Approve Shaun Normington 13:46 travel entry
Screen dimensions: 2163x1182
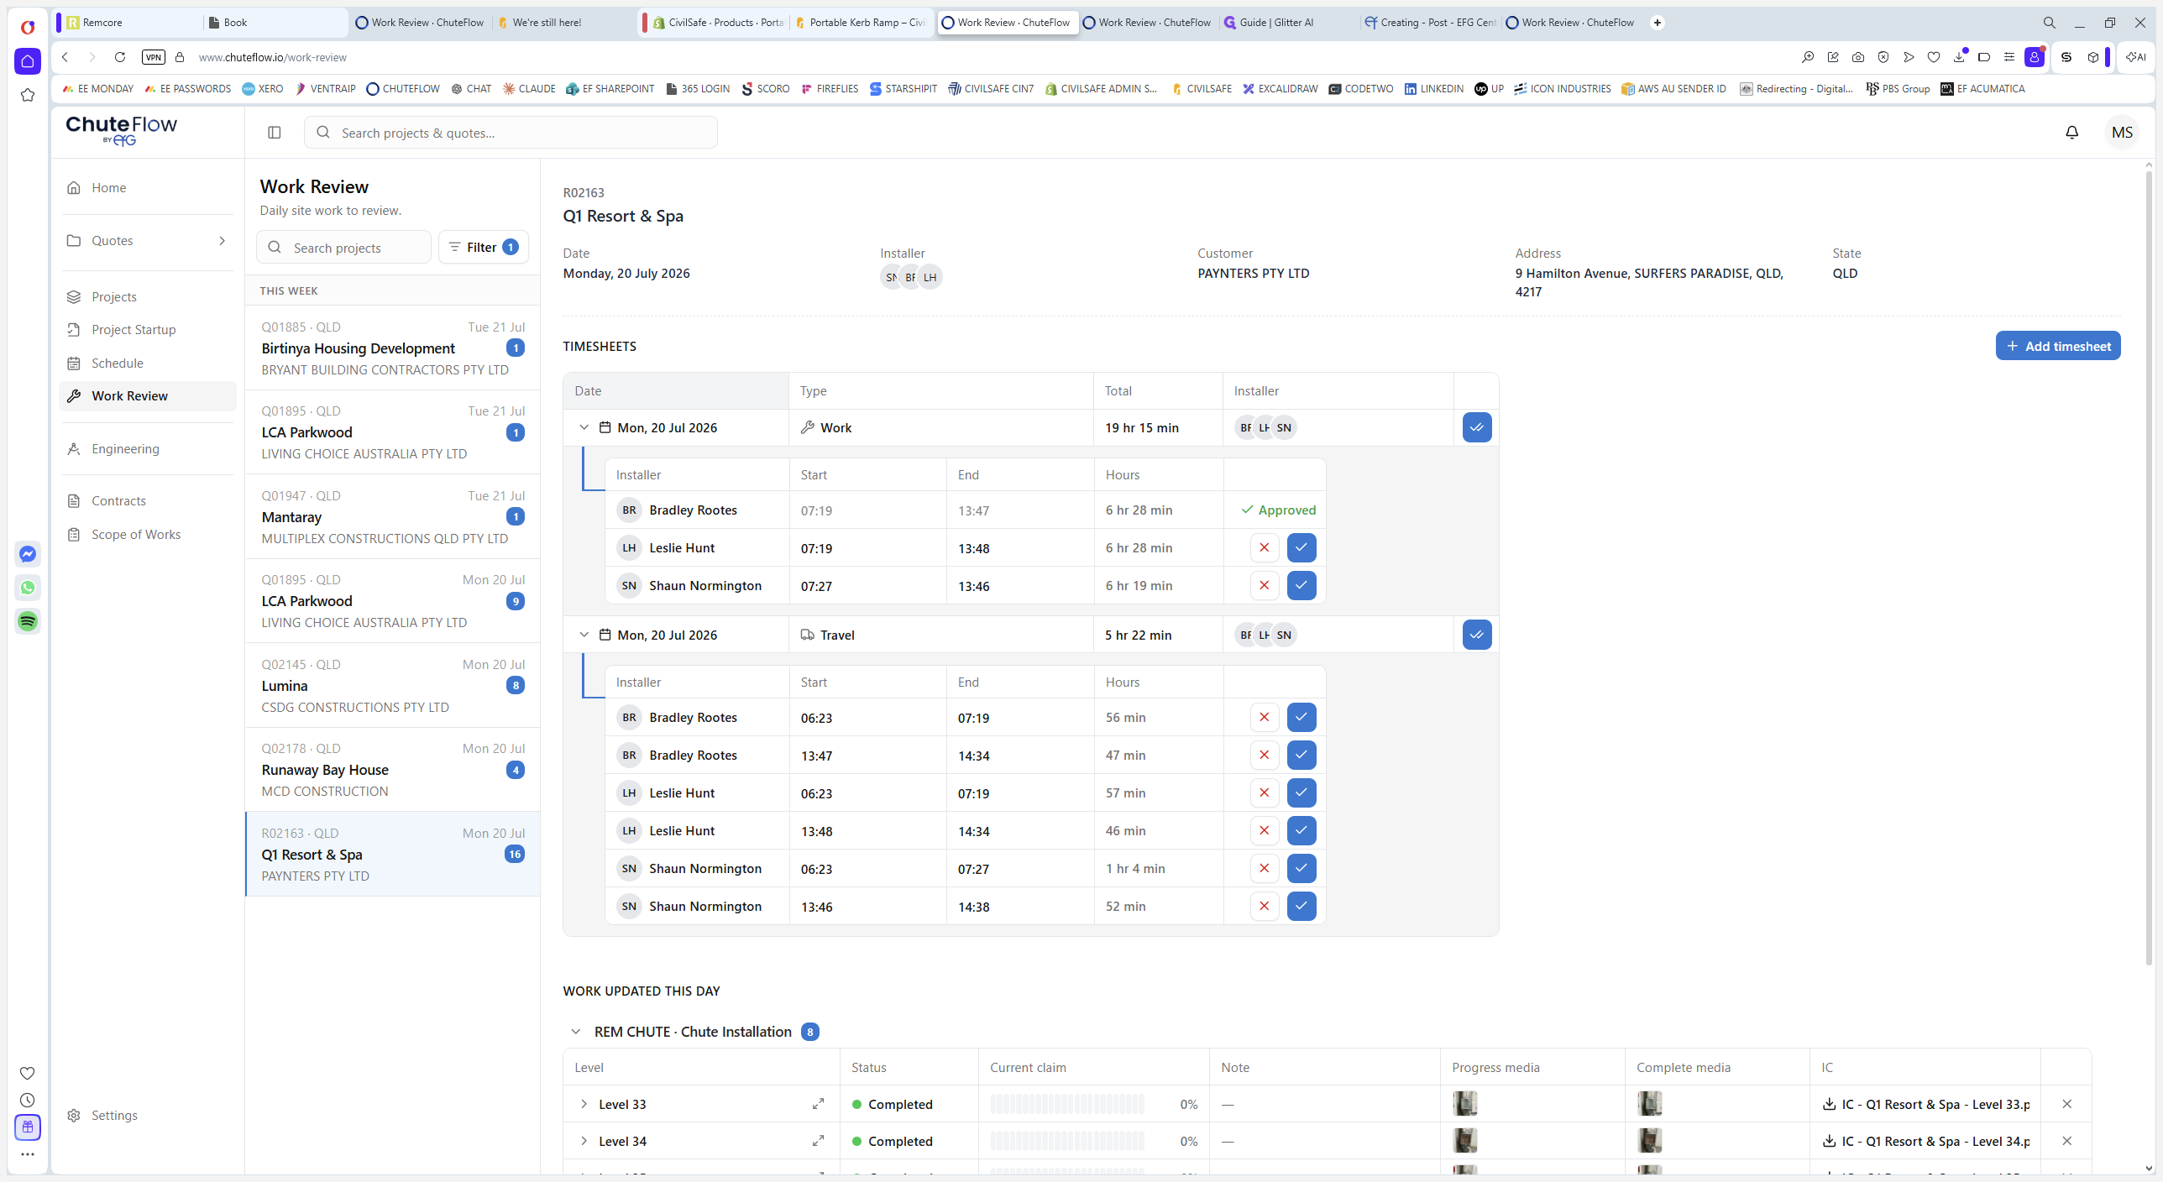point(1301,906)
